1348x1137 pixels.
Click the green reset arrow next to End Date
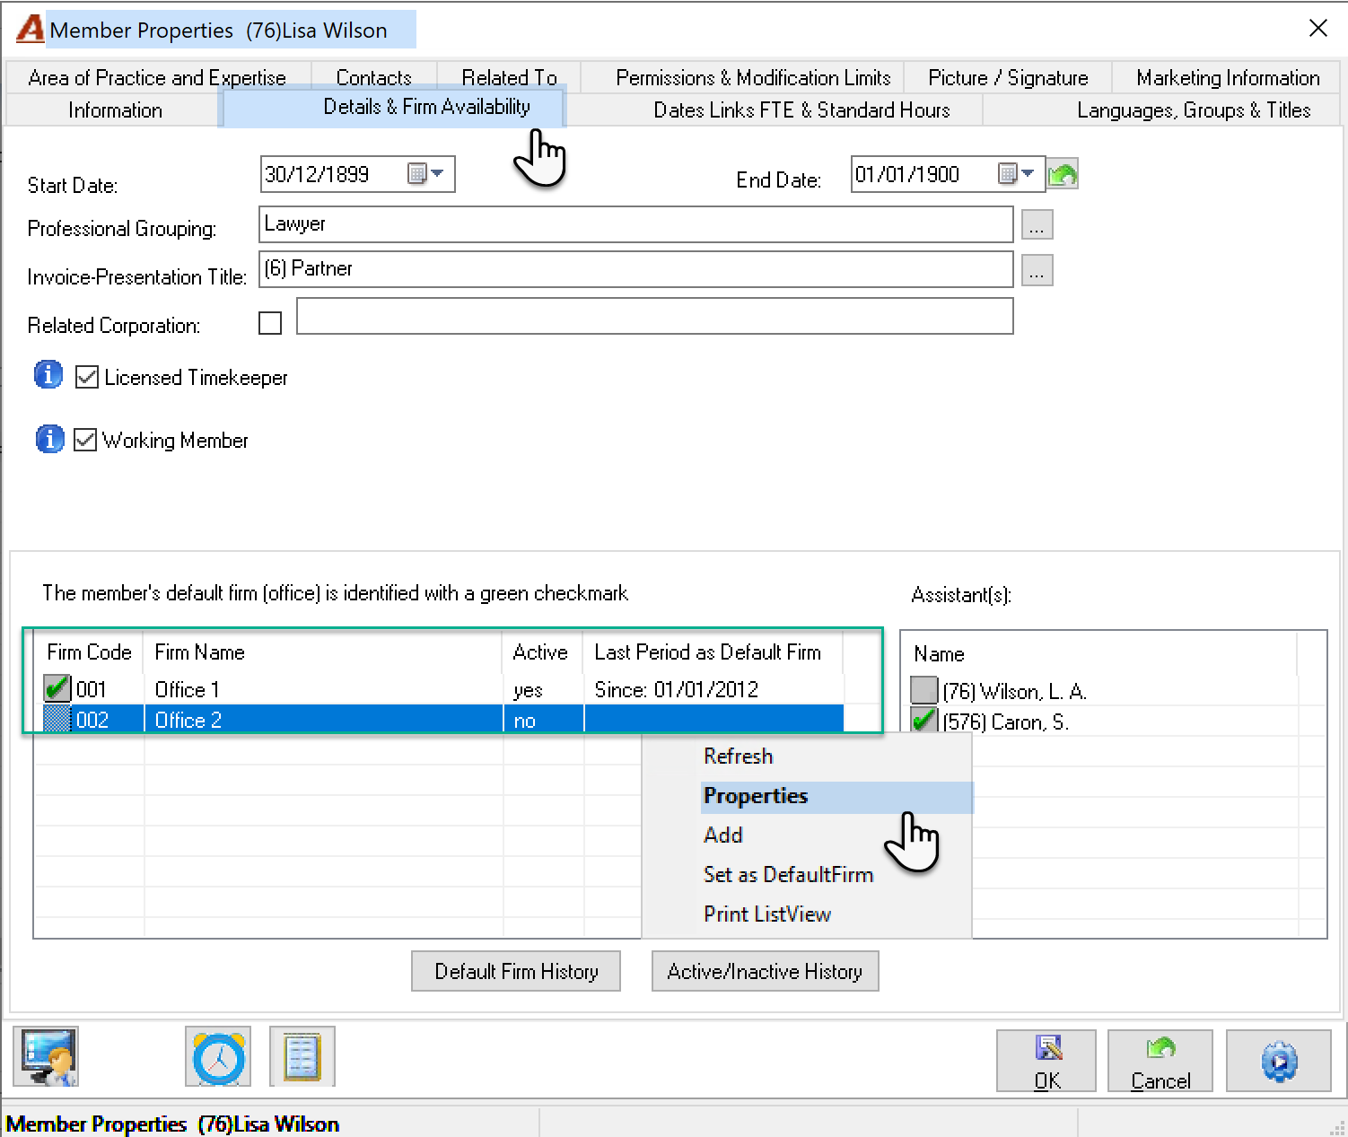[1063, 174]
